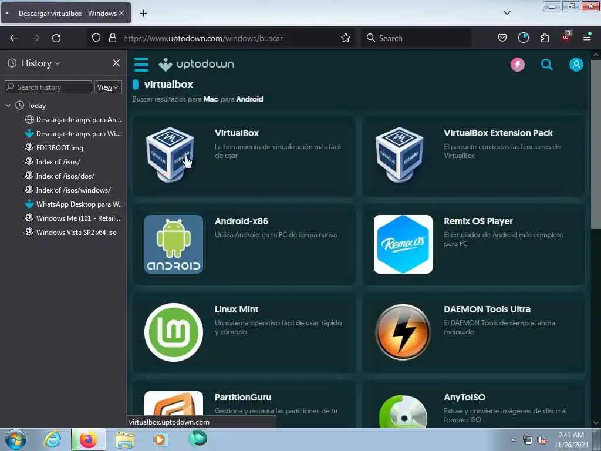
Task: Click the Android-x86 robot icon
Action: click(174, 244)
